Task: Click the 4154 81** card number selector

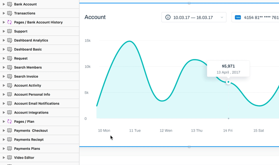Action: (255, 17)
